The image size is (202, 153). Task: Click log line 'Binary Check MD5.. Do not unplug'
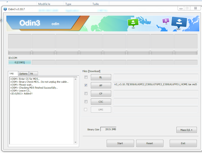(x=39, y=82)
